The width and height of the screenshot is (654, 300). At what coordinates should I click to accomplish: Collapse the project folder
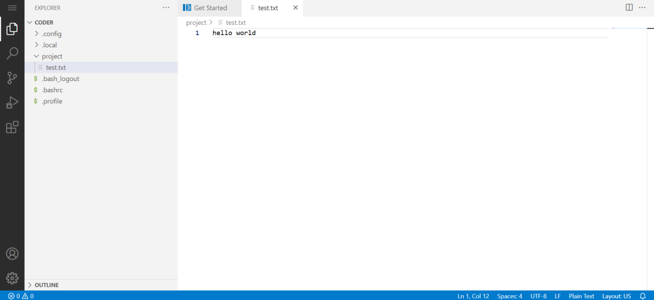pyautogui.click(x=101, y=56)
